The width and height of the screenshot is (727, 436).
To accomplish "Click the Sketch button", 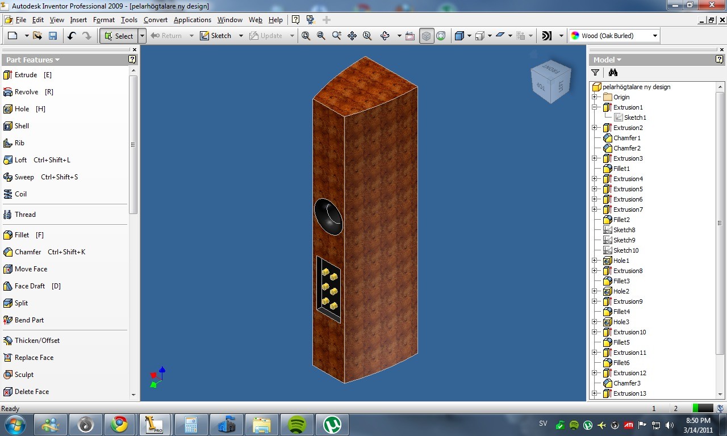I will tap(216, 36).
